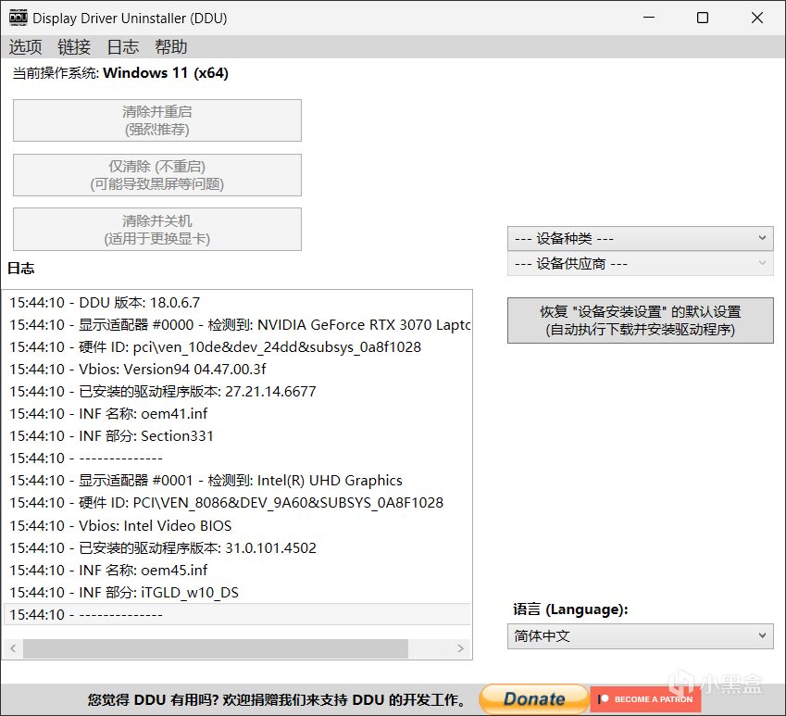Minimize the DDU window
The width and height of the screenshot is (786, 716).
pos(649,18)
